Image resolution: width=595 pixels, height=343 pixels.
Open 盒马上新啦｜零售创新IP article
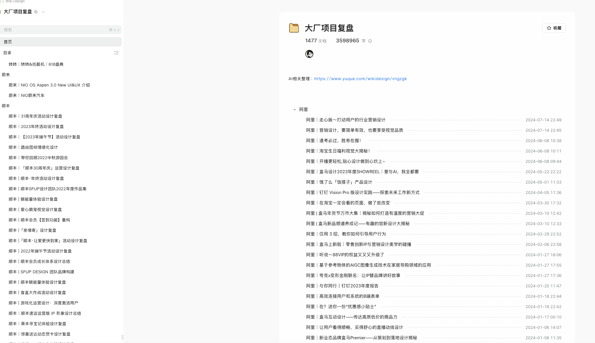(359, 244)
